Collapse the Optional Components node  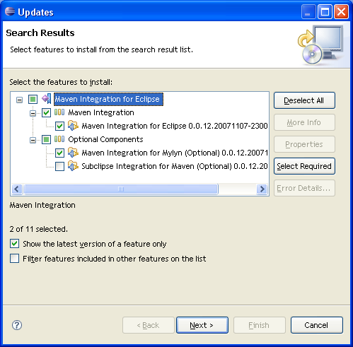33,140
